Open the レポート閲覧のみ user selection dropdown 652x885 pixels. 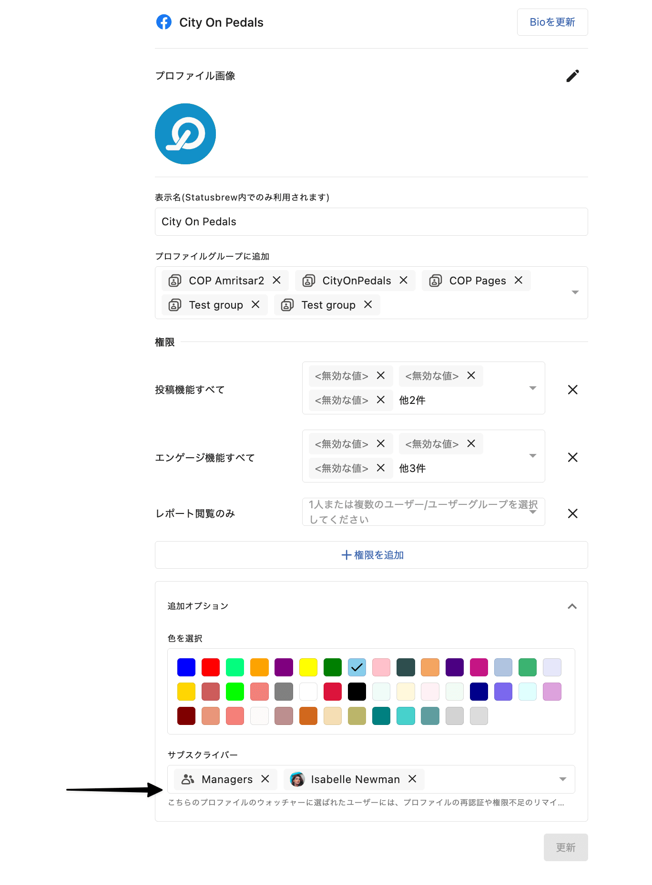(532, 512)
